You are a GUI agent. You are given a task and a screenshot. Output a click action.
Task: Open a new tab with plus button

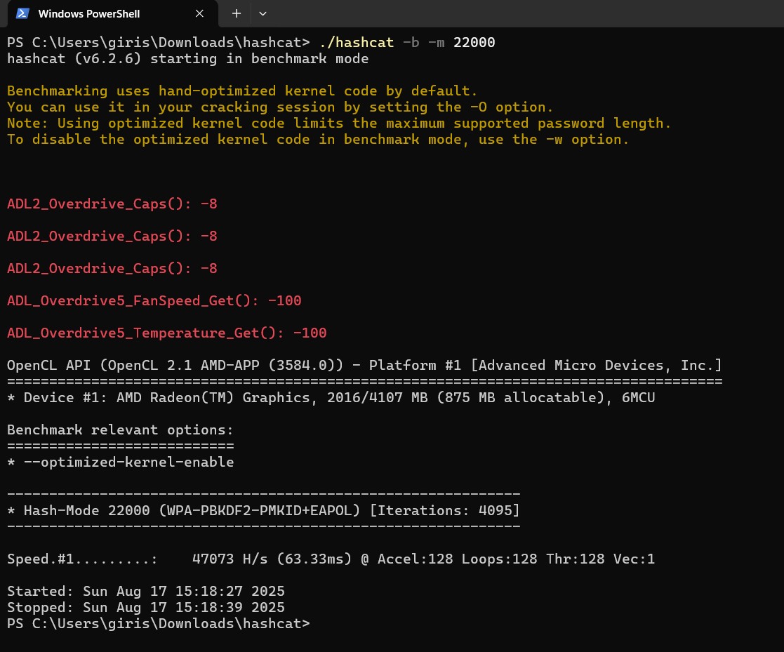(x=237, y=13)
